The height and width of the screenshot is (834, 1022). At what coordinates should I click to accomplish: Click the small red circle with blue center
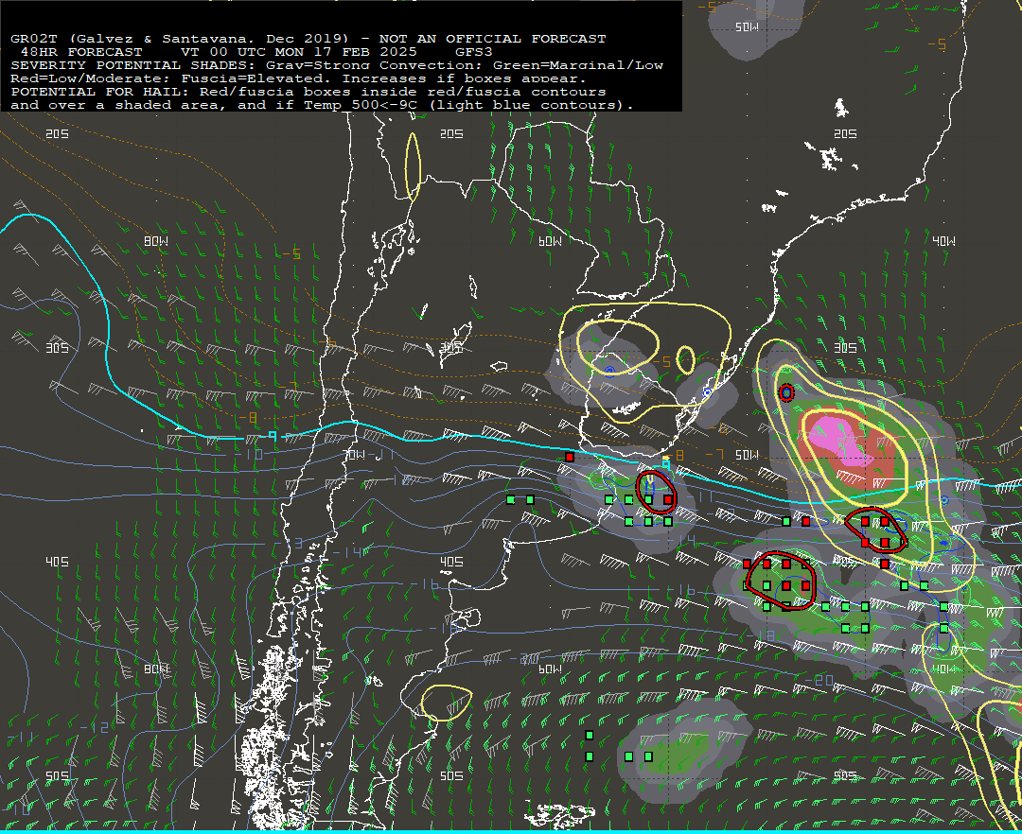tap(786, 393)
